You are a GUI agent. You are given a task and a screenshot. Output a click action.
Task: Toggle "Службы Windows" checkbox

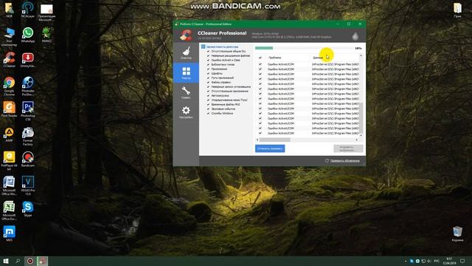click(x=208, y=113)
